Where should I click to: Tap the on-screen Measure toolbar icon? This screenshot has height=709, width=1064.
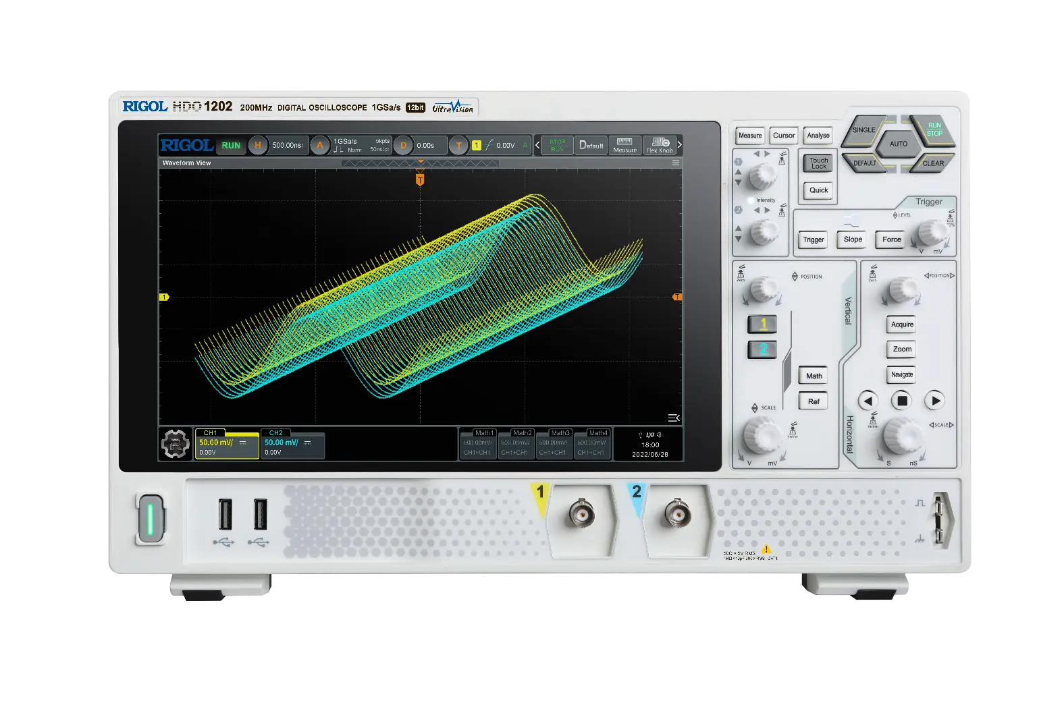pyautogui.click(x=624, y=145)
